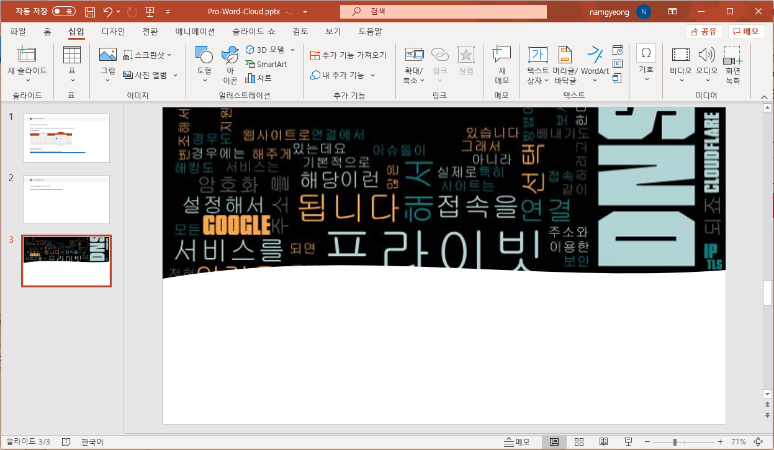Click the vertical scrollbar thumb of the slide pane

768,293
